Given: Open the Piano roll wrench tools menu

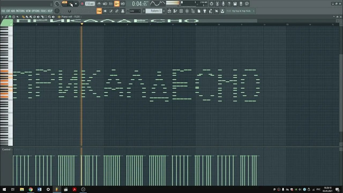Looking at the screenshot, I should tap(6, 17).
